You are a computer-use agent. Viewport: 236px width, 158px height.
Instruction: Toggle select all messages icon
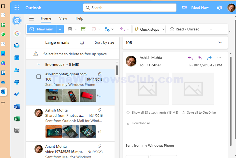82,42
